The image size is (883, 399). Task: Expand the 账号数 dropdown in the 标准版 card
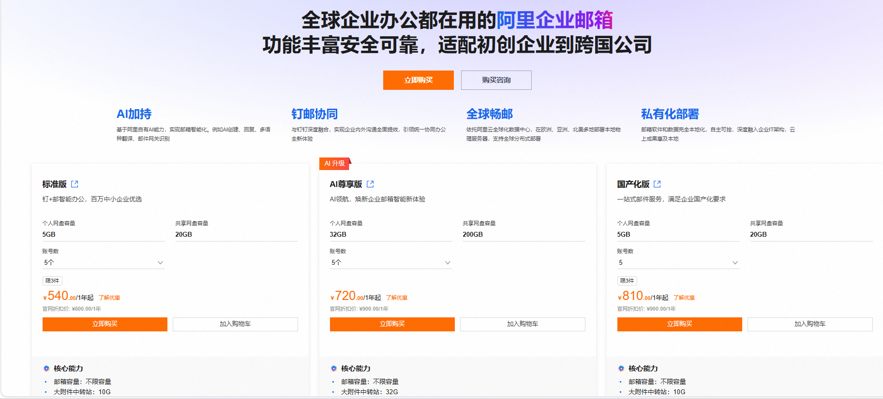pyautogui.click(x=104, y=263)
